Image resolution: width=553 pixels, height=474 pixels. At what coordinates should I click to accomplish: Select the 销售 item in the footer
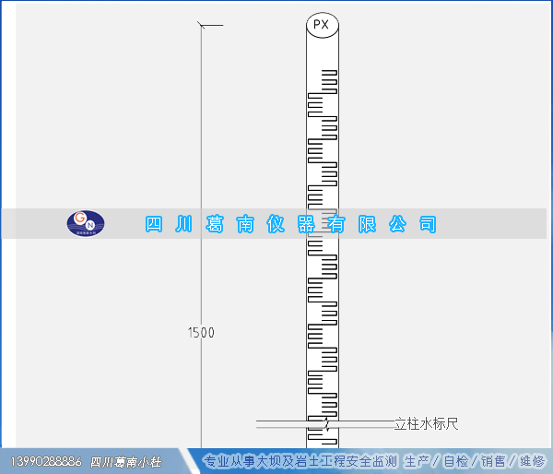(493, 461)
